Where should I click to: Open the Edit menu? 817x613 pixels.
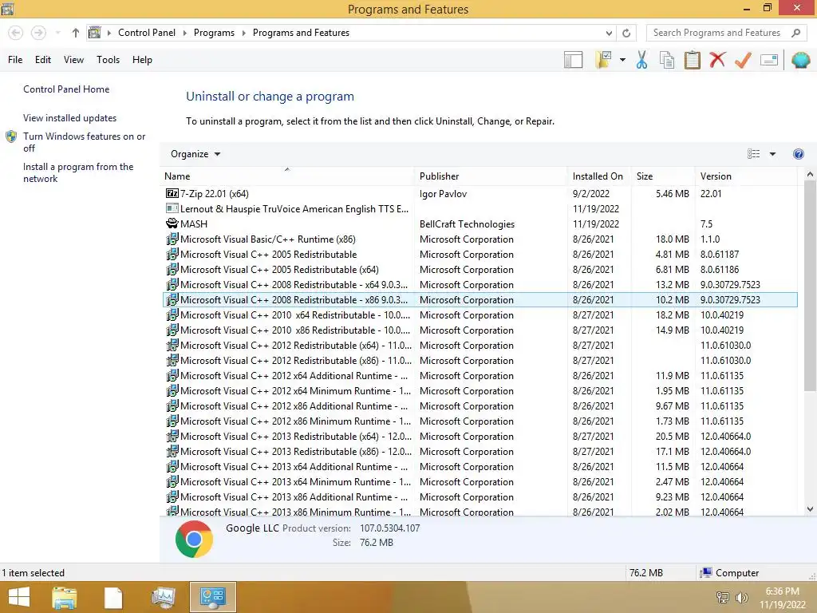pos(43,59)
